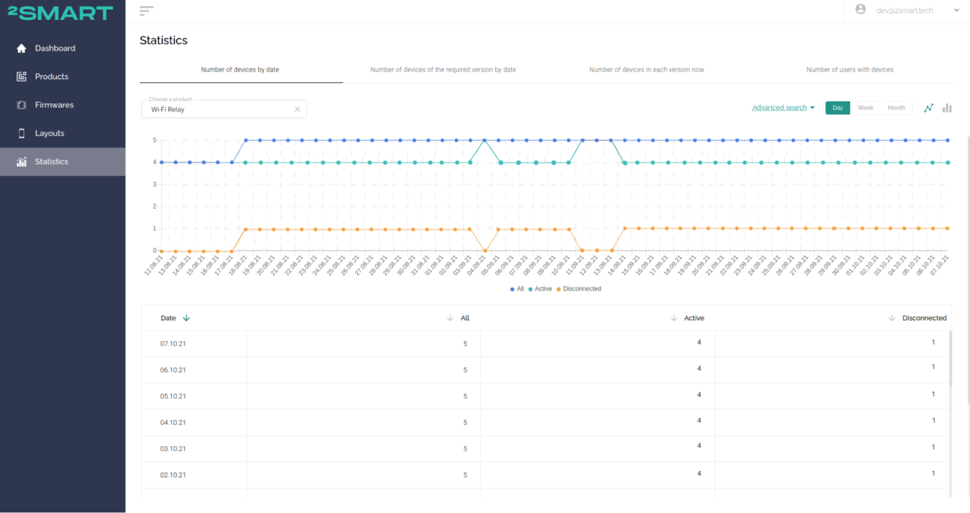Open Number of devices in each version now tab
The width and height of the screenshot is (970, 513).
click(x=646, y=70)
